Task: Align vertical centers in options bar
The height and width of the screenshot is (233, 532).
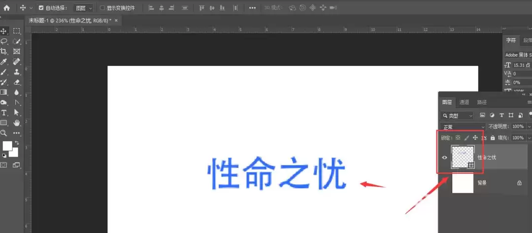Action: [x=212, y=8]
